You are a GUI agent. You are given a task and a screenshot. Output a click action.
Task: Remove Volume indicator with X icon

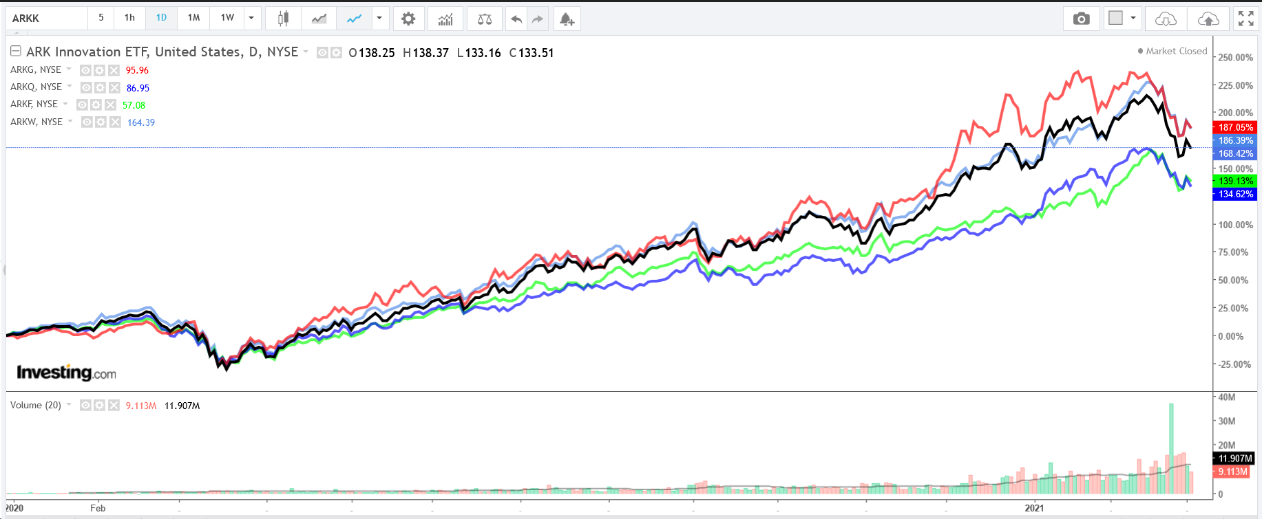click(x=114, y=406)
